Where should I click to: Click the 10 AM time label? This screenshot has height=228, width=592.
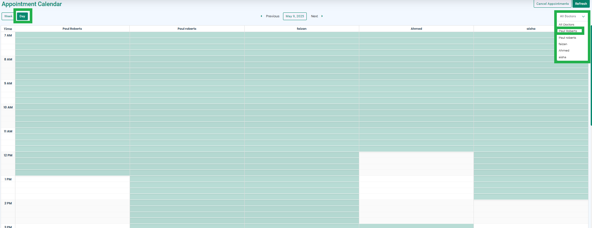[x=8, y=107]
